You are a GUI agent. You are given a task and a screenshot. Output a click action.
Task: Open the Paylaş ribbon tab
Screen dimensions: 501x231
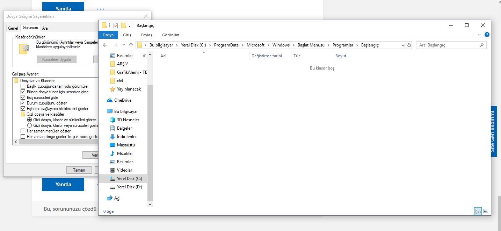[x=146, y=35]
